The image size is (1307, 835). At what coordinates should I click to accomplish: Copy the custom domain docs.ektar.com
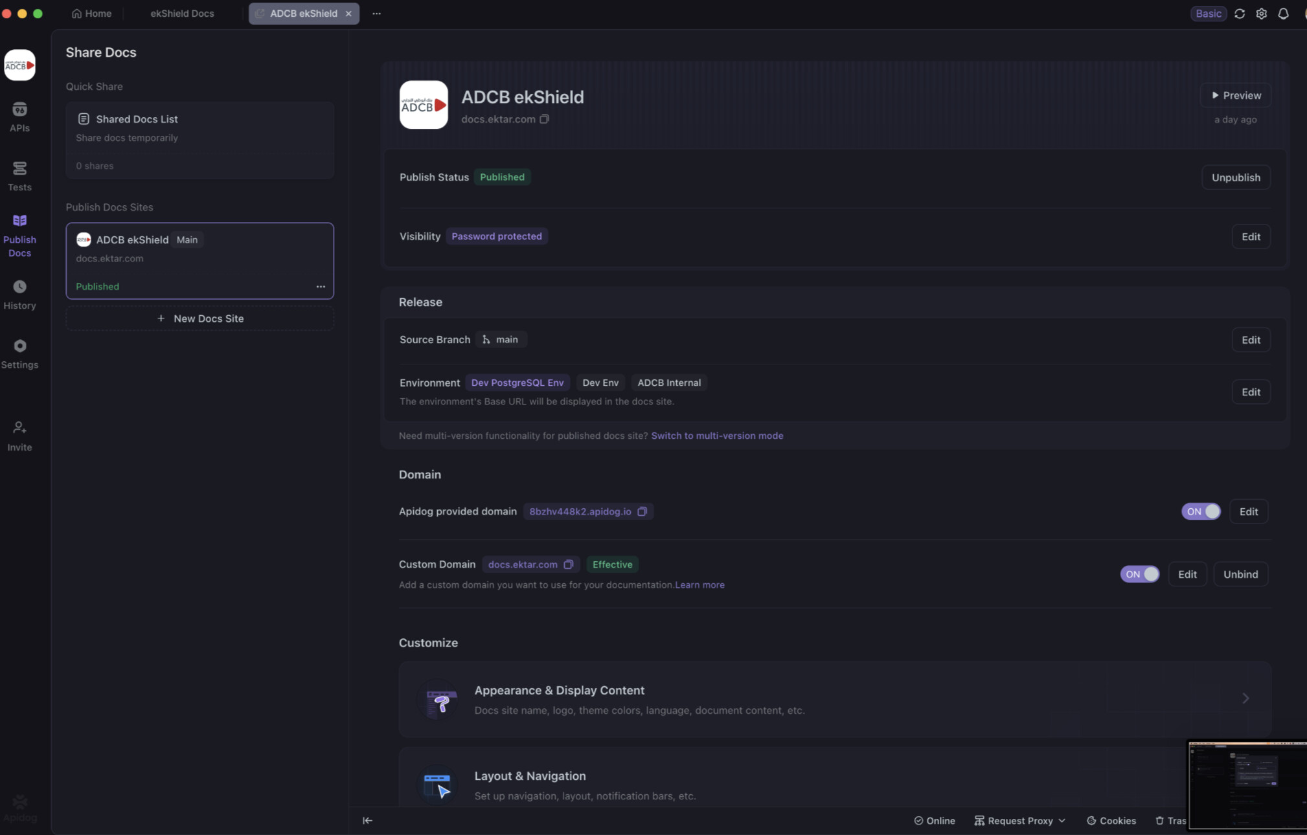click(x=568, y=564)
